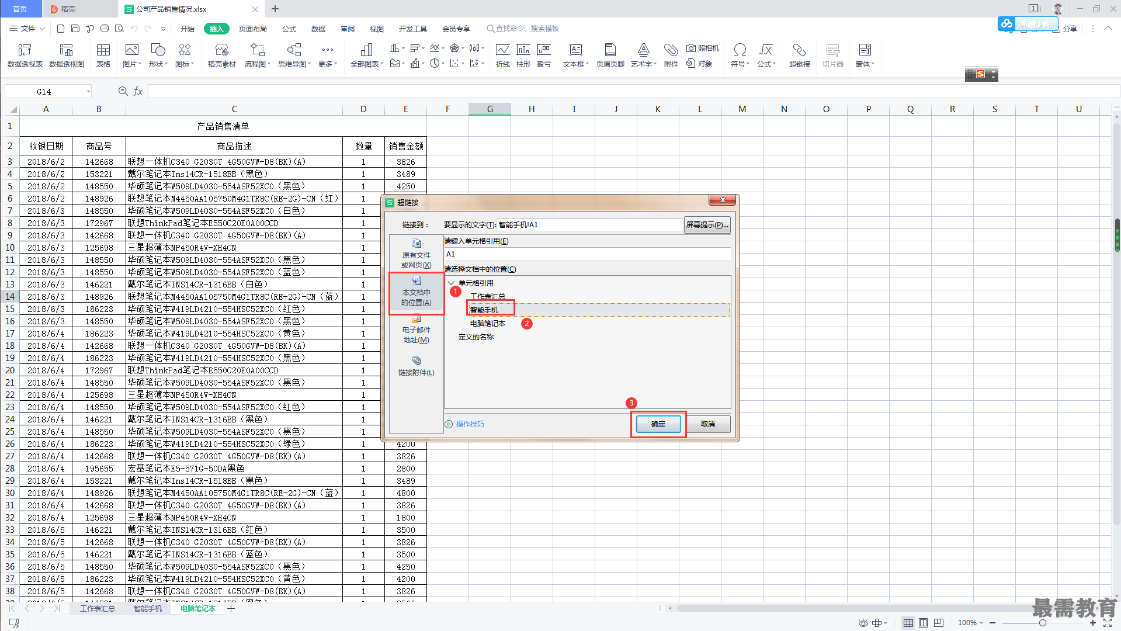Select 智能手机 in the location tree
Image resolution: width=1121 pixels, height=631 pixels.
tap(484, 310)
